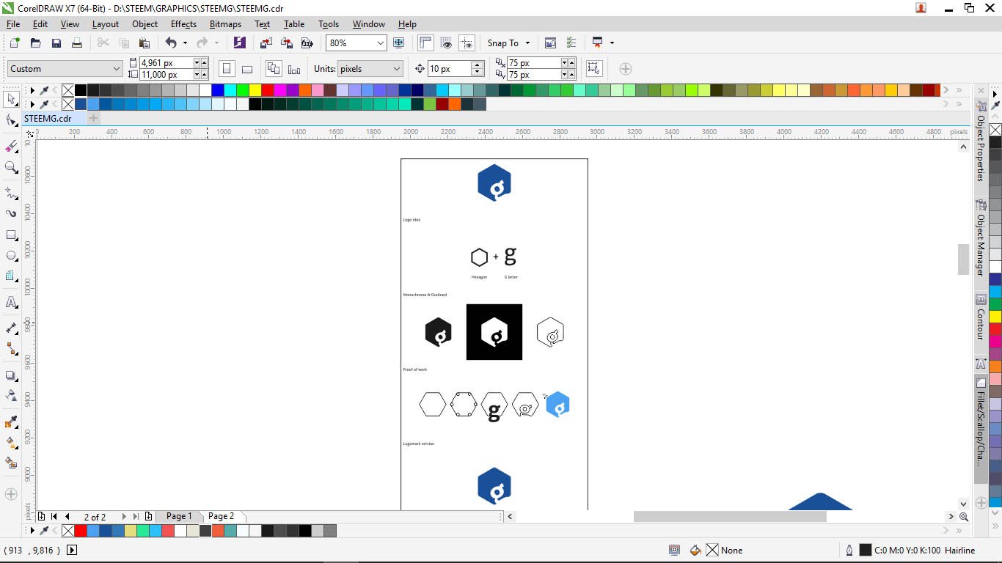Viewport: 1002px width, 563px height.
Task: Create a new document with New icon
Action: tap(15, 43)
